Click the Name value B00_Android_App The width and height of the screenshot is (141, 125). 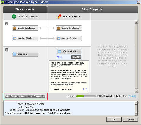[35, 104]
